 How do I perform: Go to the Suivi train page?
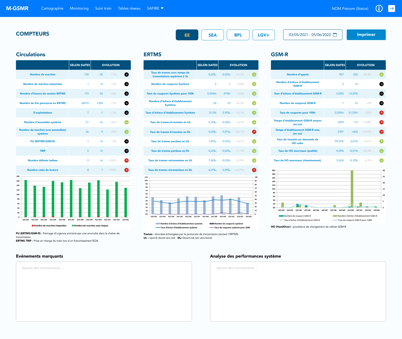click(103, 8)
